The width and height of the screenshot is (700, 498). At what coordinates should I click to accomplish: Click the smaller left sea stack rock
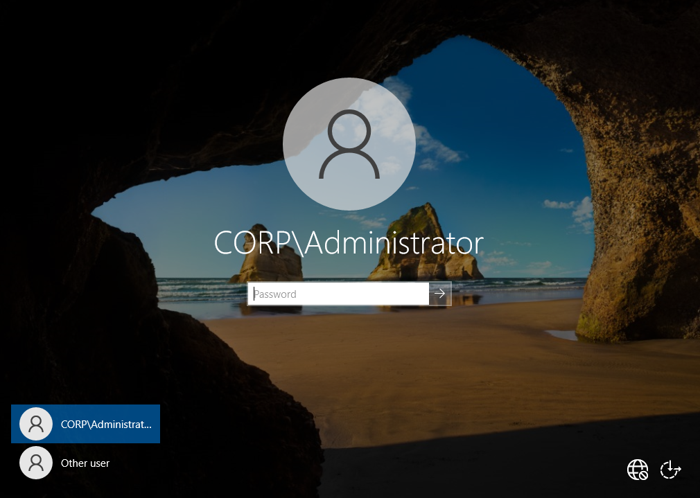point(268,256)
